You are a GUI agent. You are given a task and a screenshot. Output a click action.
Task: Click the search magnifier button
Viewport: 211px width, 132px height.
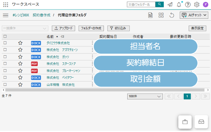[159, 4]
